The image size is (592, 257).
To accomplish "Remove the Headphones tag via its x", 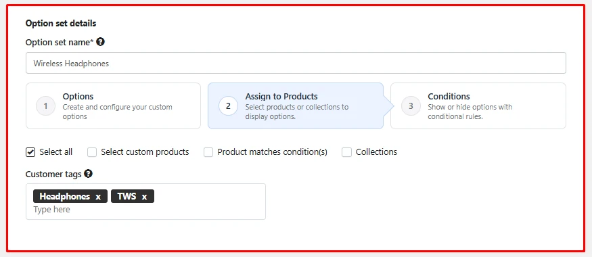I will click(98, 197).
